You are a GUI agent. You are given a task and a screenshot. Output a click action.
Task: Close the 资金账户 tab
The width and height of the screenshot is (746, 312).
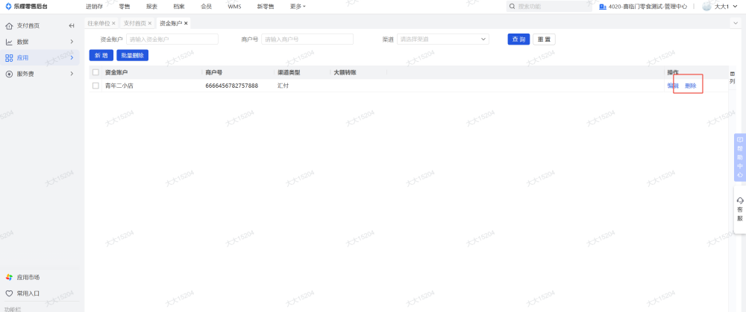[x=186, y=23]
